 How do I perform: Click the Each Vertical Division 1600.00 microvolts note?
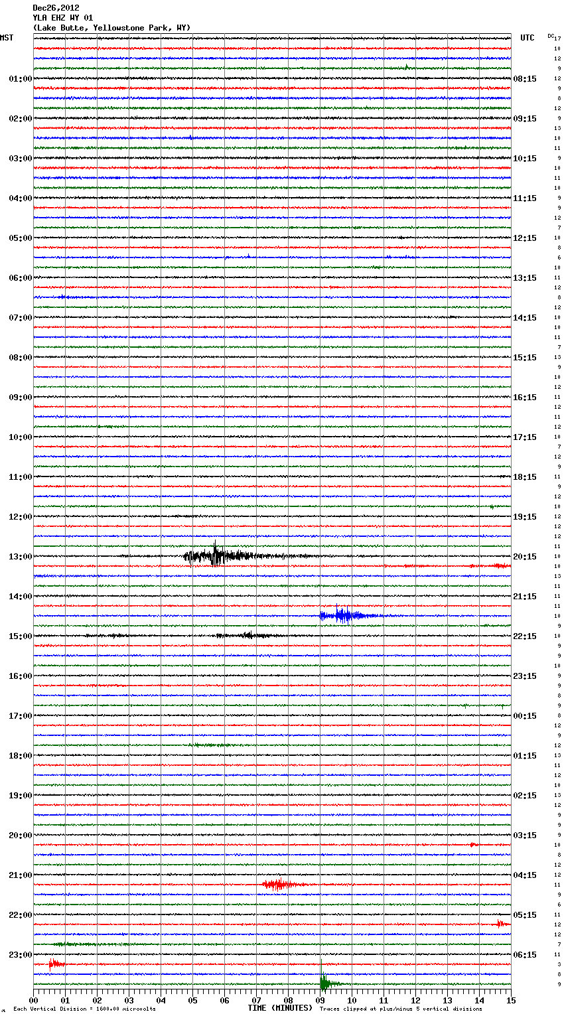(x=84, y=1009)
